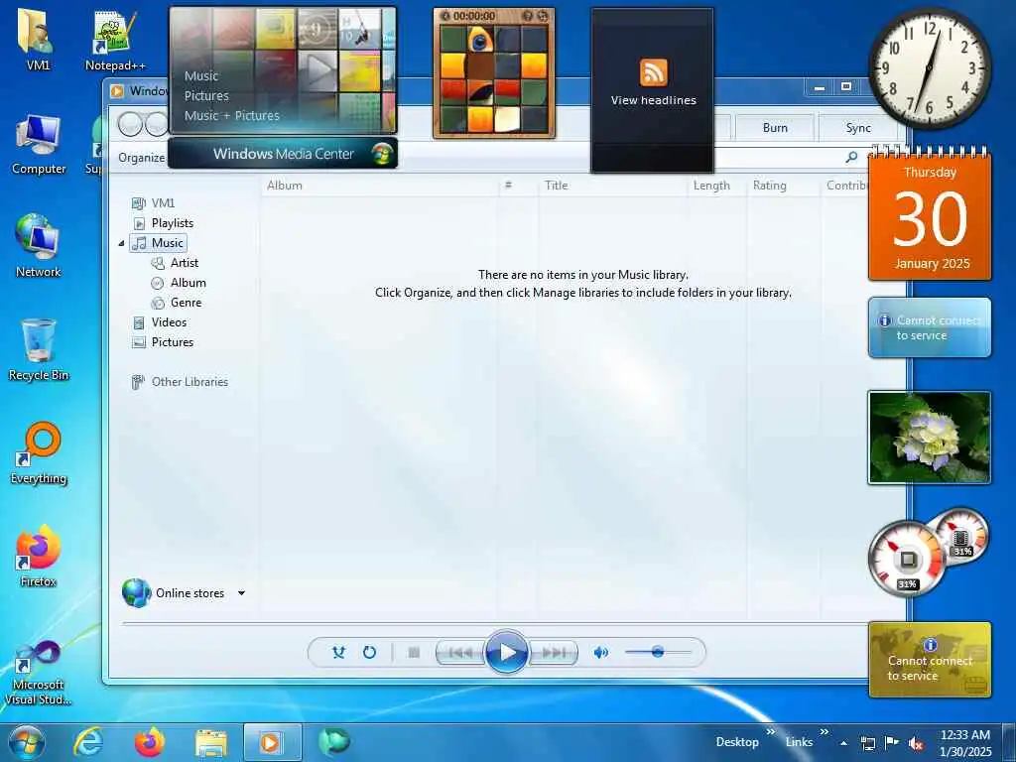Click the Next track button
The height and width of the screenshot is (762, 1016).
[x=553, y=653]
